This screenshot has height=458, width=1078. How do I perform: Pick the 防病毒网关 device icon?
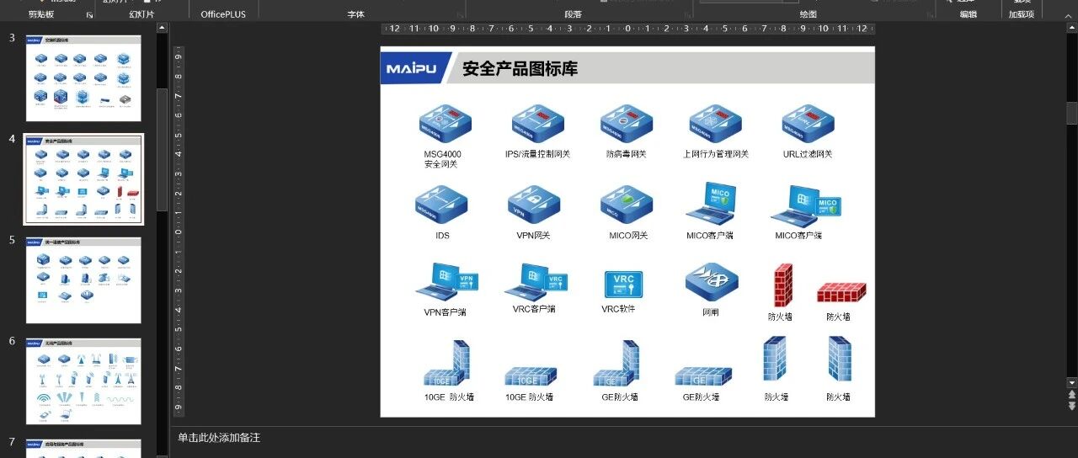pyautogui.click(x=626, y=124)
